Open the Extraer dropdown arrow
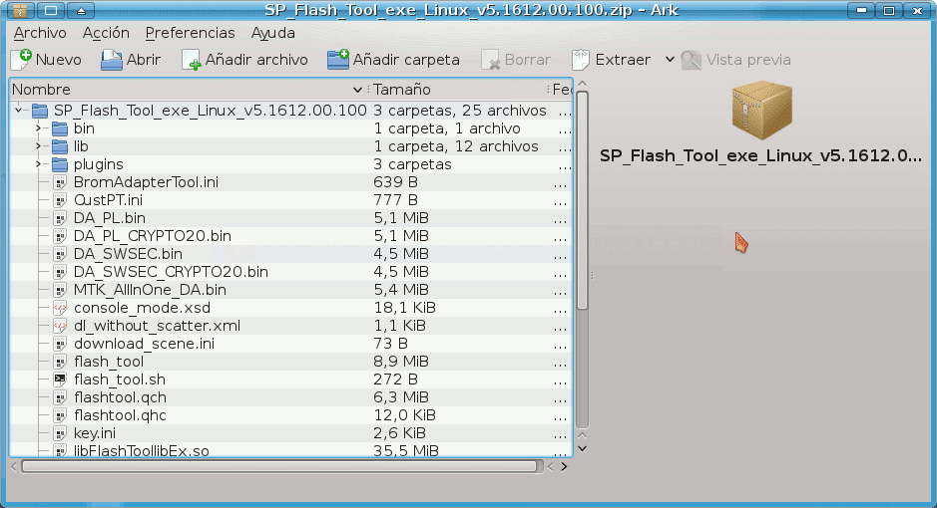This screenshot has height=508, width=937. 670,60
